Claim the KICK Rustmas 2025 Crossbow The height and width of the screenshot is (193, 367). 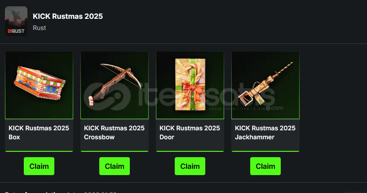[115, 166]
